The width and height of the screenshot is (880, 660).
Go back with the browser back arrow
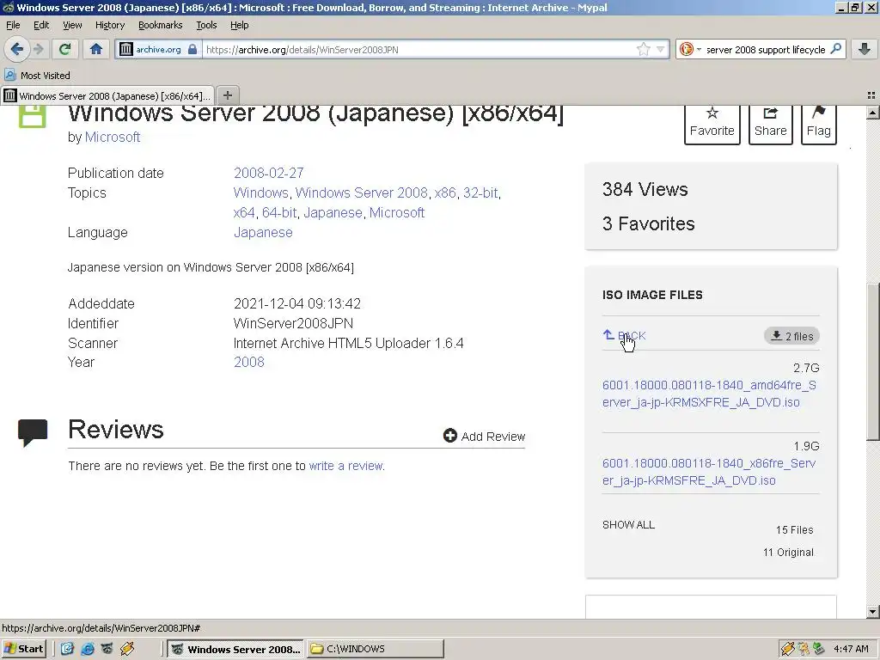point(17,49)
